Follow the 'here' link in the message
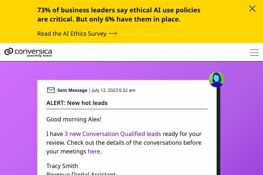This screenshot has width=263, height=175. [x=94, y=151]
